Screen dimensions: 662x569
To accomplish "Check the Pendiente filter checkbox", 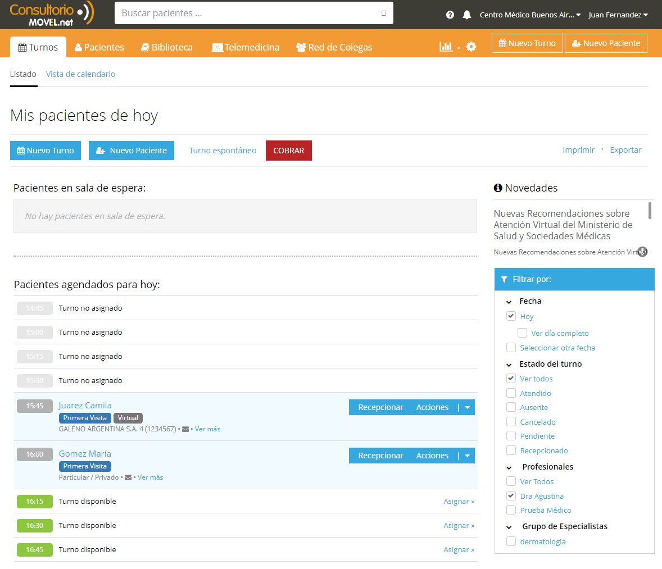I will coord(511,436).
